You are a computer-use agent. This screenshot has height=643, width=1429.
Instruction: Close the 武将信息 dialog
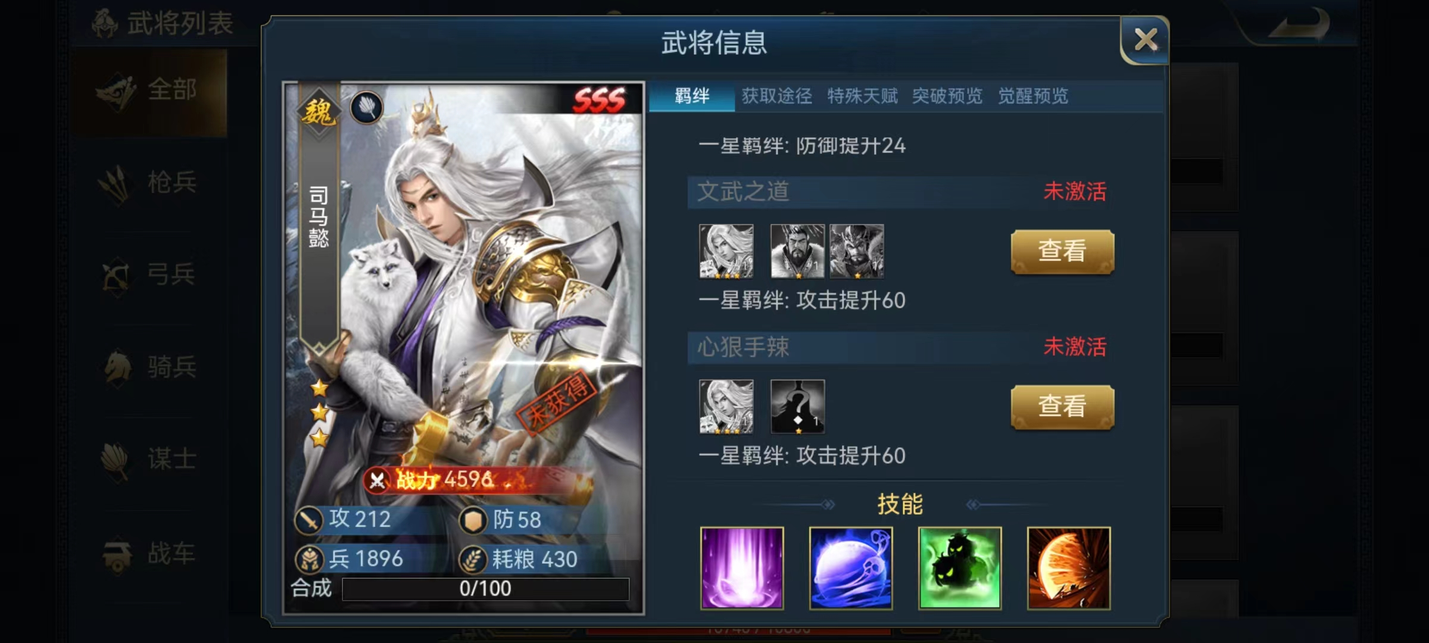1144,40
